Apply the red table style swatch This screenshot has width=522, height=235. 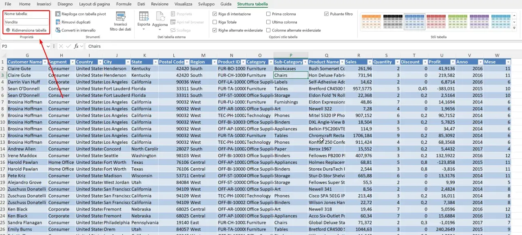click(436, 22)
